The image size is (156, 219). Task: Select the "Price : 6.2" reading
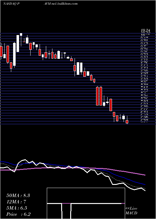[18, 214]
